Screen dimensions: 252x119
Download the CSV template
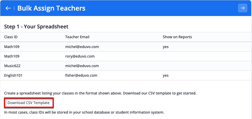tap(28, 103)
